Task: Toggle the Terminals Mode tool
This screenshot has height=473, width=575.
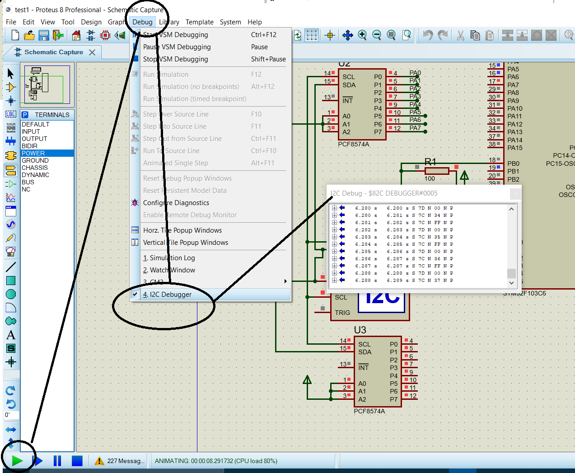Action: [11, 170]
